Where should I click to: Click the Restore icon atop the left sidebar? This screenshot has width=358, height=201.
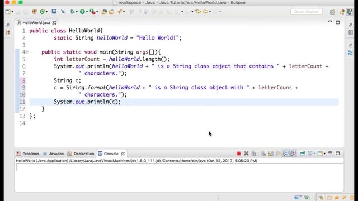tap(8, 25)
